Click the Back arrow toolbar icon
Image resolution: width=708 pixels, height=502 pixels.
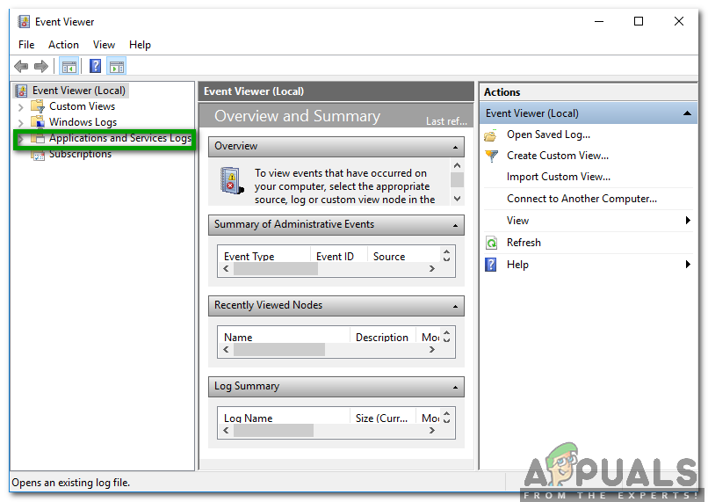tap(21, 67)
